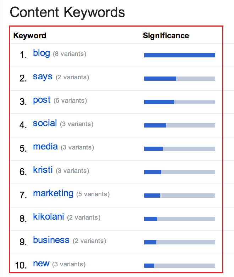Click the significance bar for 'post'
234x277 pixels.
coord(179,102)
